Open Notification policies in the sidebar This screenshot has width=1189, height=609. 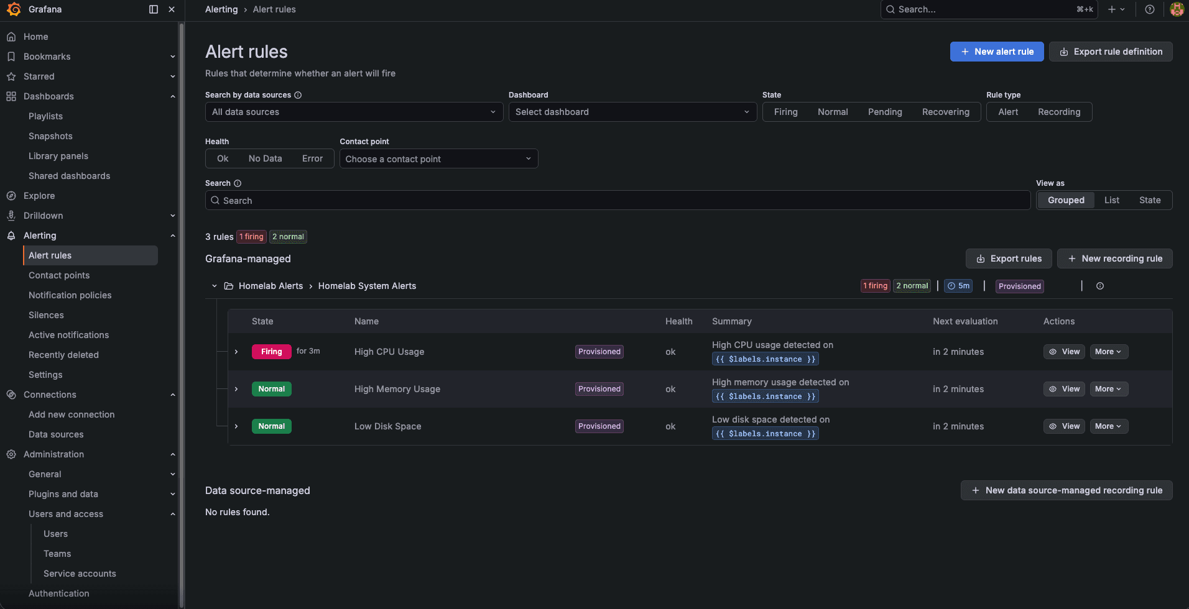(x=70, y=295)
